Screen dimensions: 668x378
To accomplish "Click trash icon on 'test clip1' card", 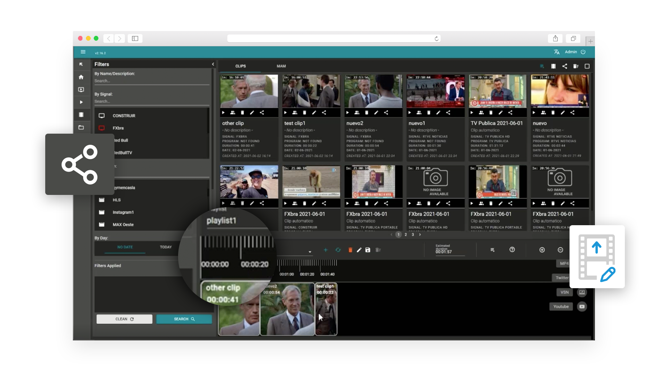I will (x=304, y=113).
